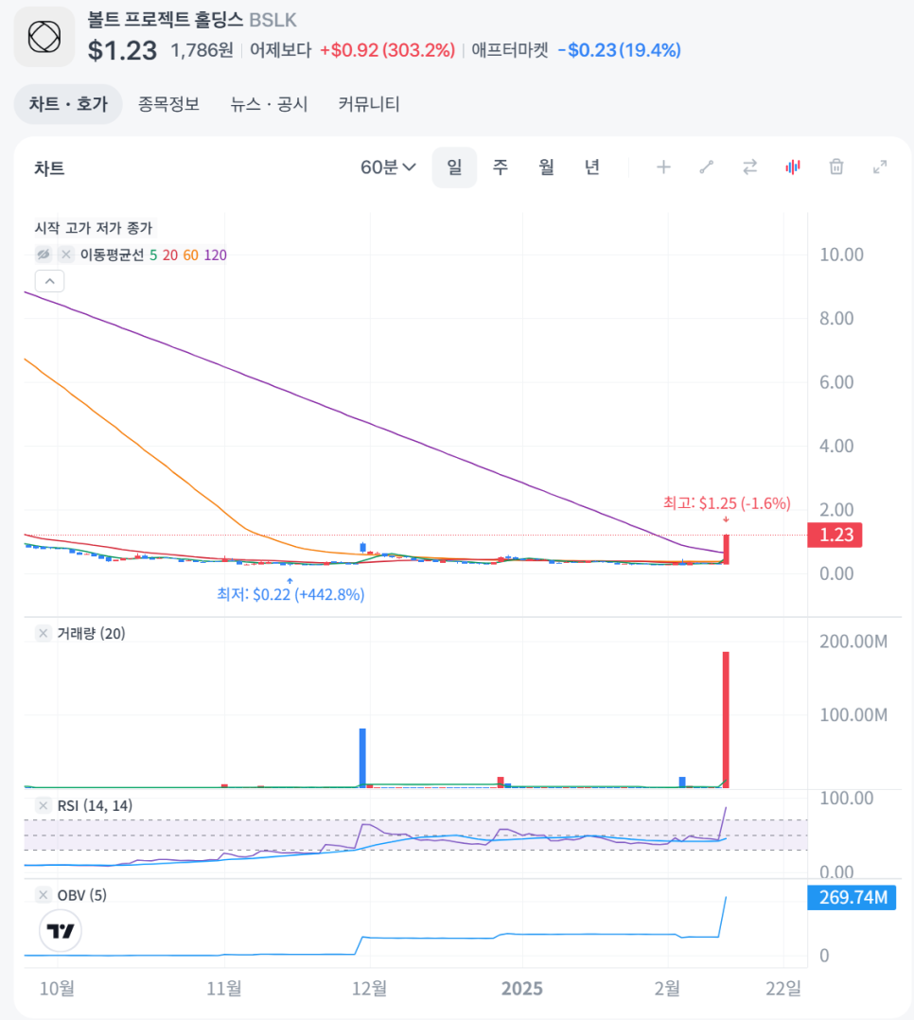Select the 주 weekly timeframe
The width and height of the screenshot is (914, 1020).
click(500, 167)
